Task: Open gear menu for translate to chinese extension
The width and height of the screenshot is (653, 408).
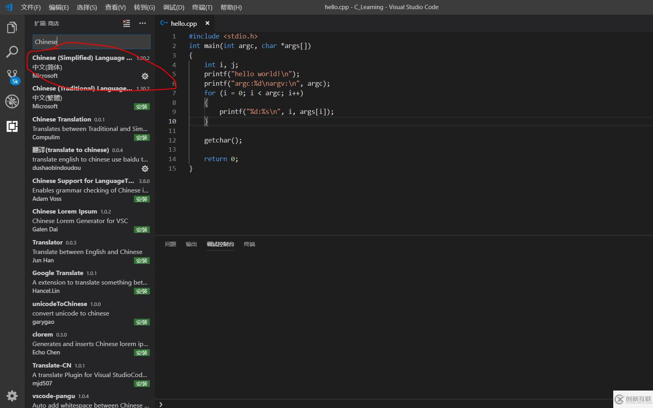Action: point(145,168)
